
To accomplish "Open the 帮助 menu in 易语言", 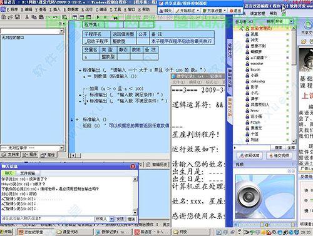I will 144,9.
